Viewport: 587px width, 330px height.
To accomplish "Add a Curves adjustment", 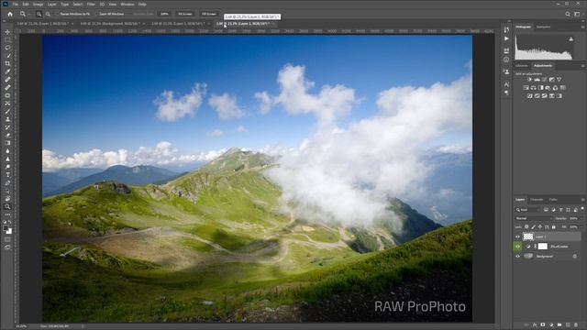I will [544, 80].
